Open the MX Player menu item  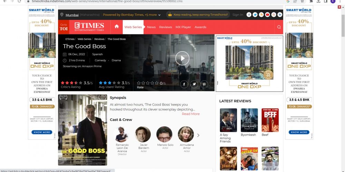[x=183, y=27]
